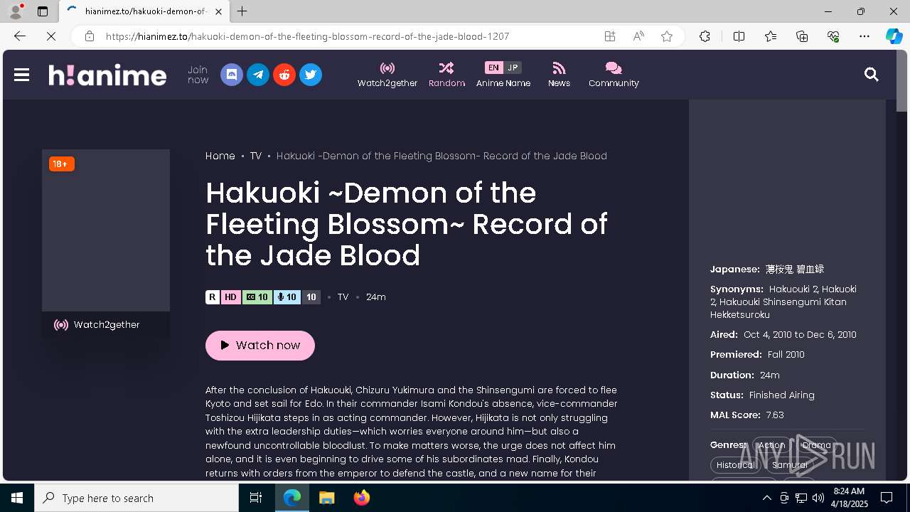Select the hianimez.to browser tab
Viewport: 910px width, 512px height.
[144, 11]
